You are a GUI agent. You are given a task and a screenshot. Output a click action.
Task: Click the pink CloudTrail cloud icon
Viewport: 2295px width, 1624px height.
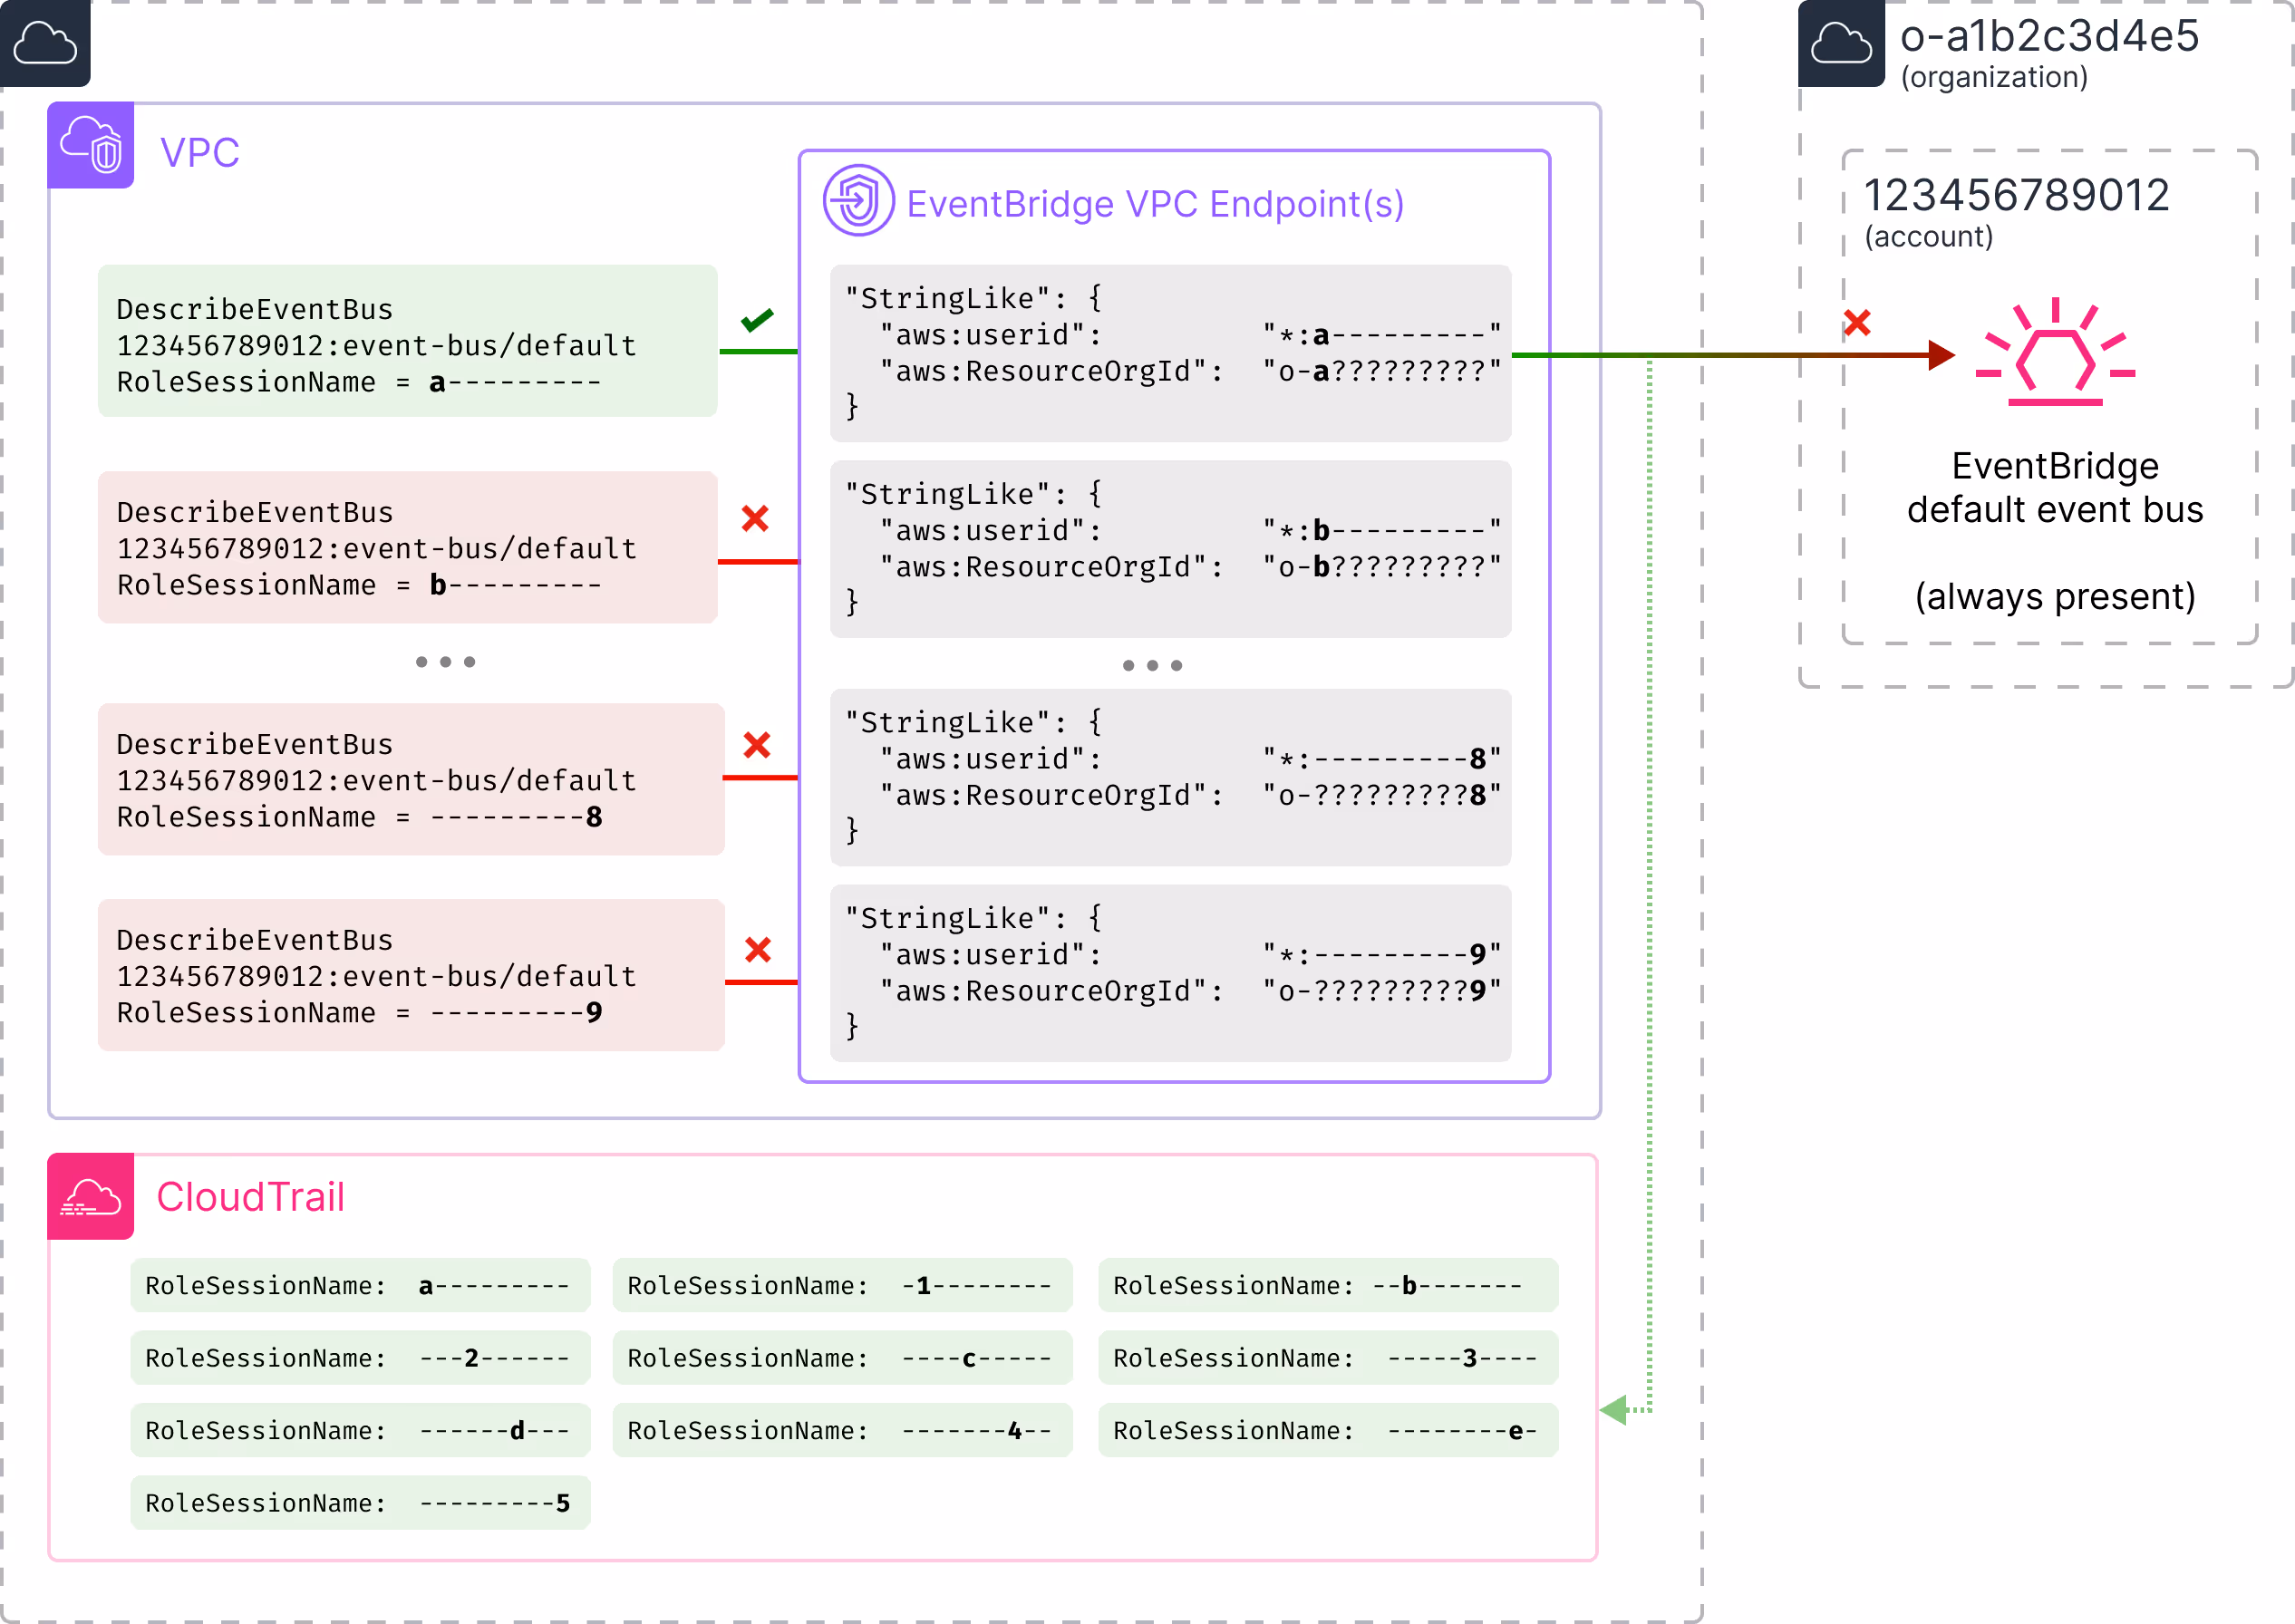90,1196
